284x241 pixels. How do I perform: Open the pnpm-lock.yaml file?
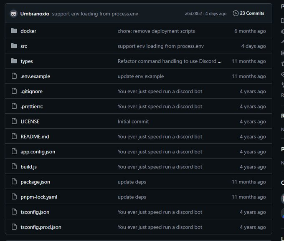click(39, 197)
